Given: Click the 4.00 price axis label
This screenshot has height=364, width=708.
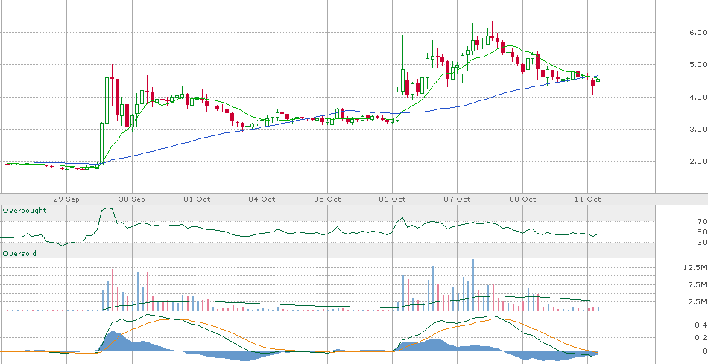Looking at the screenshot, I should [x=698, y=97].
